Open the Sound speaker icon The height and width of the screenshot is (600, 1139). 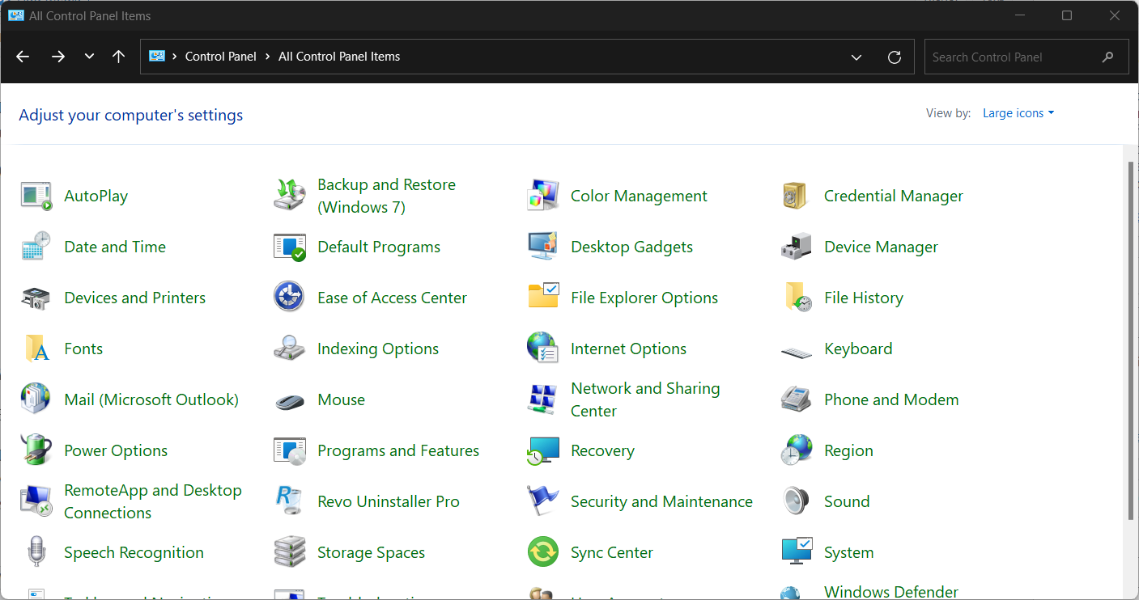pos(797,501)
